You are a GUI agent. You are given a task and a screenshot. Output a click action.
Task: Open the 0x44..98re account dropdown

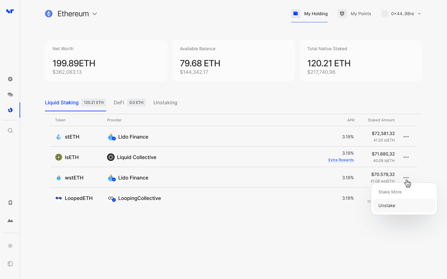401,14
